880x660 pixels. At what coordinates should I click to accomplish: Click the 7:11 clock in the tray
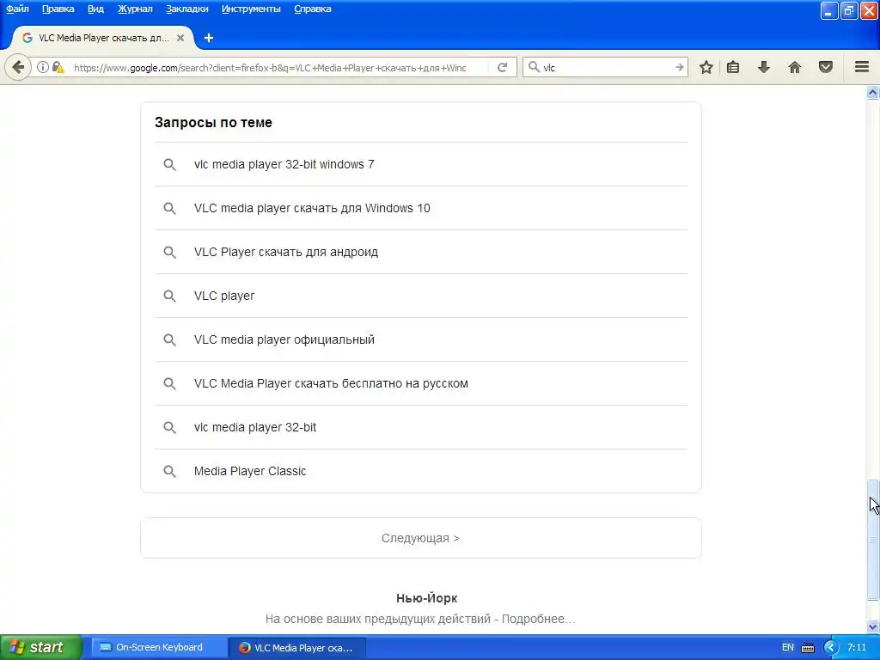click(857, 647)
